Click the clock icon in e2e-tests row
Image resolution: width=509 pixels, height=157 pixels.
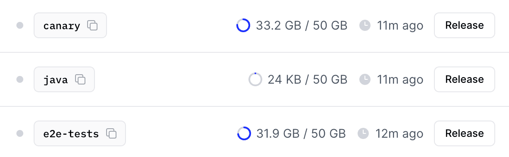[x=363, y=133]
